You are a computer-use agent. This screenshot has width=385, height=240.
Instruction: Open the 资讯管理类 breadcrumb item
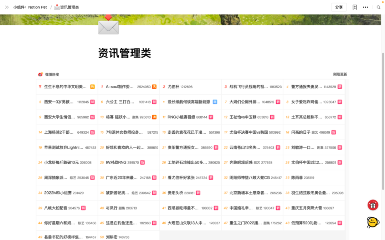67,7
